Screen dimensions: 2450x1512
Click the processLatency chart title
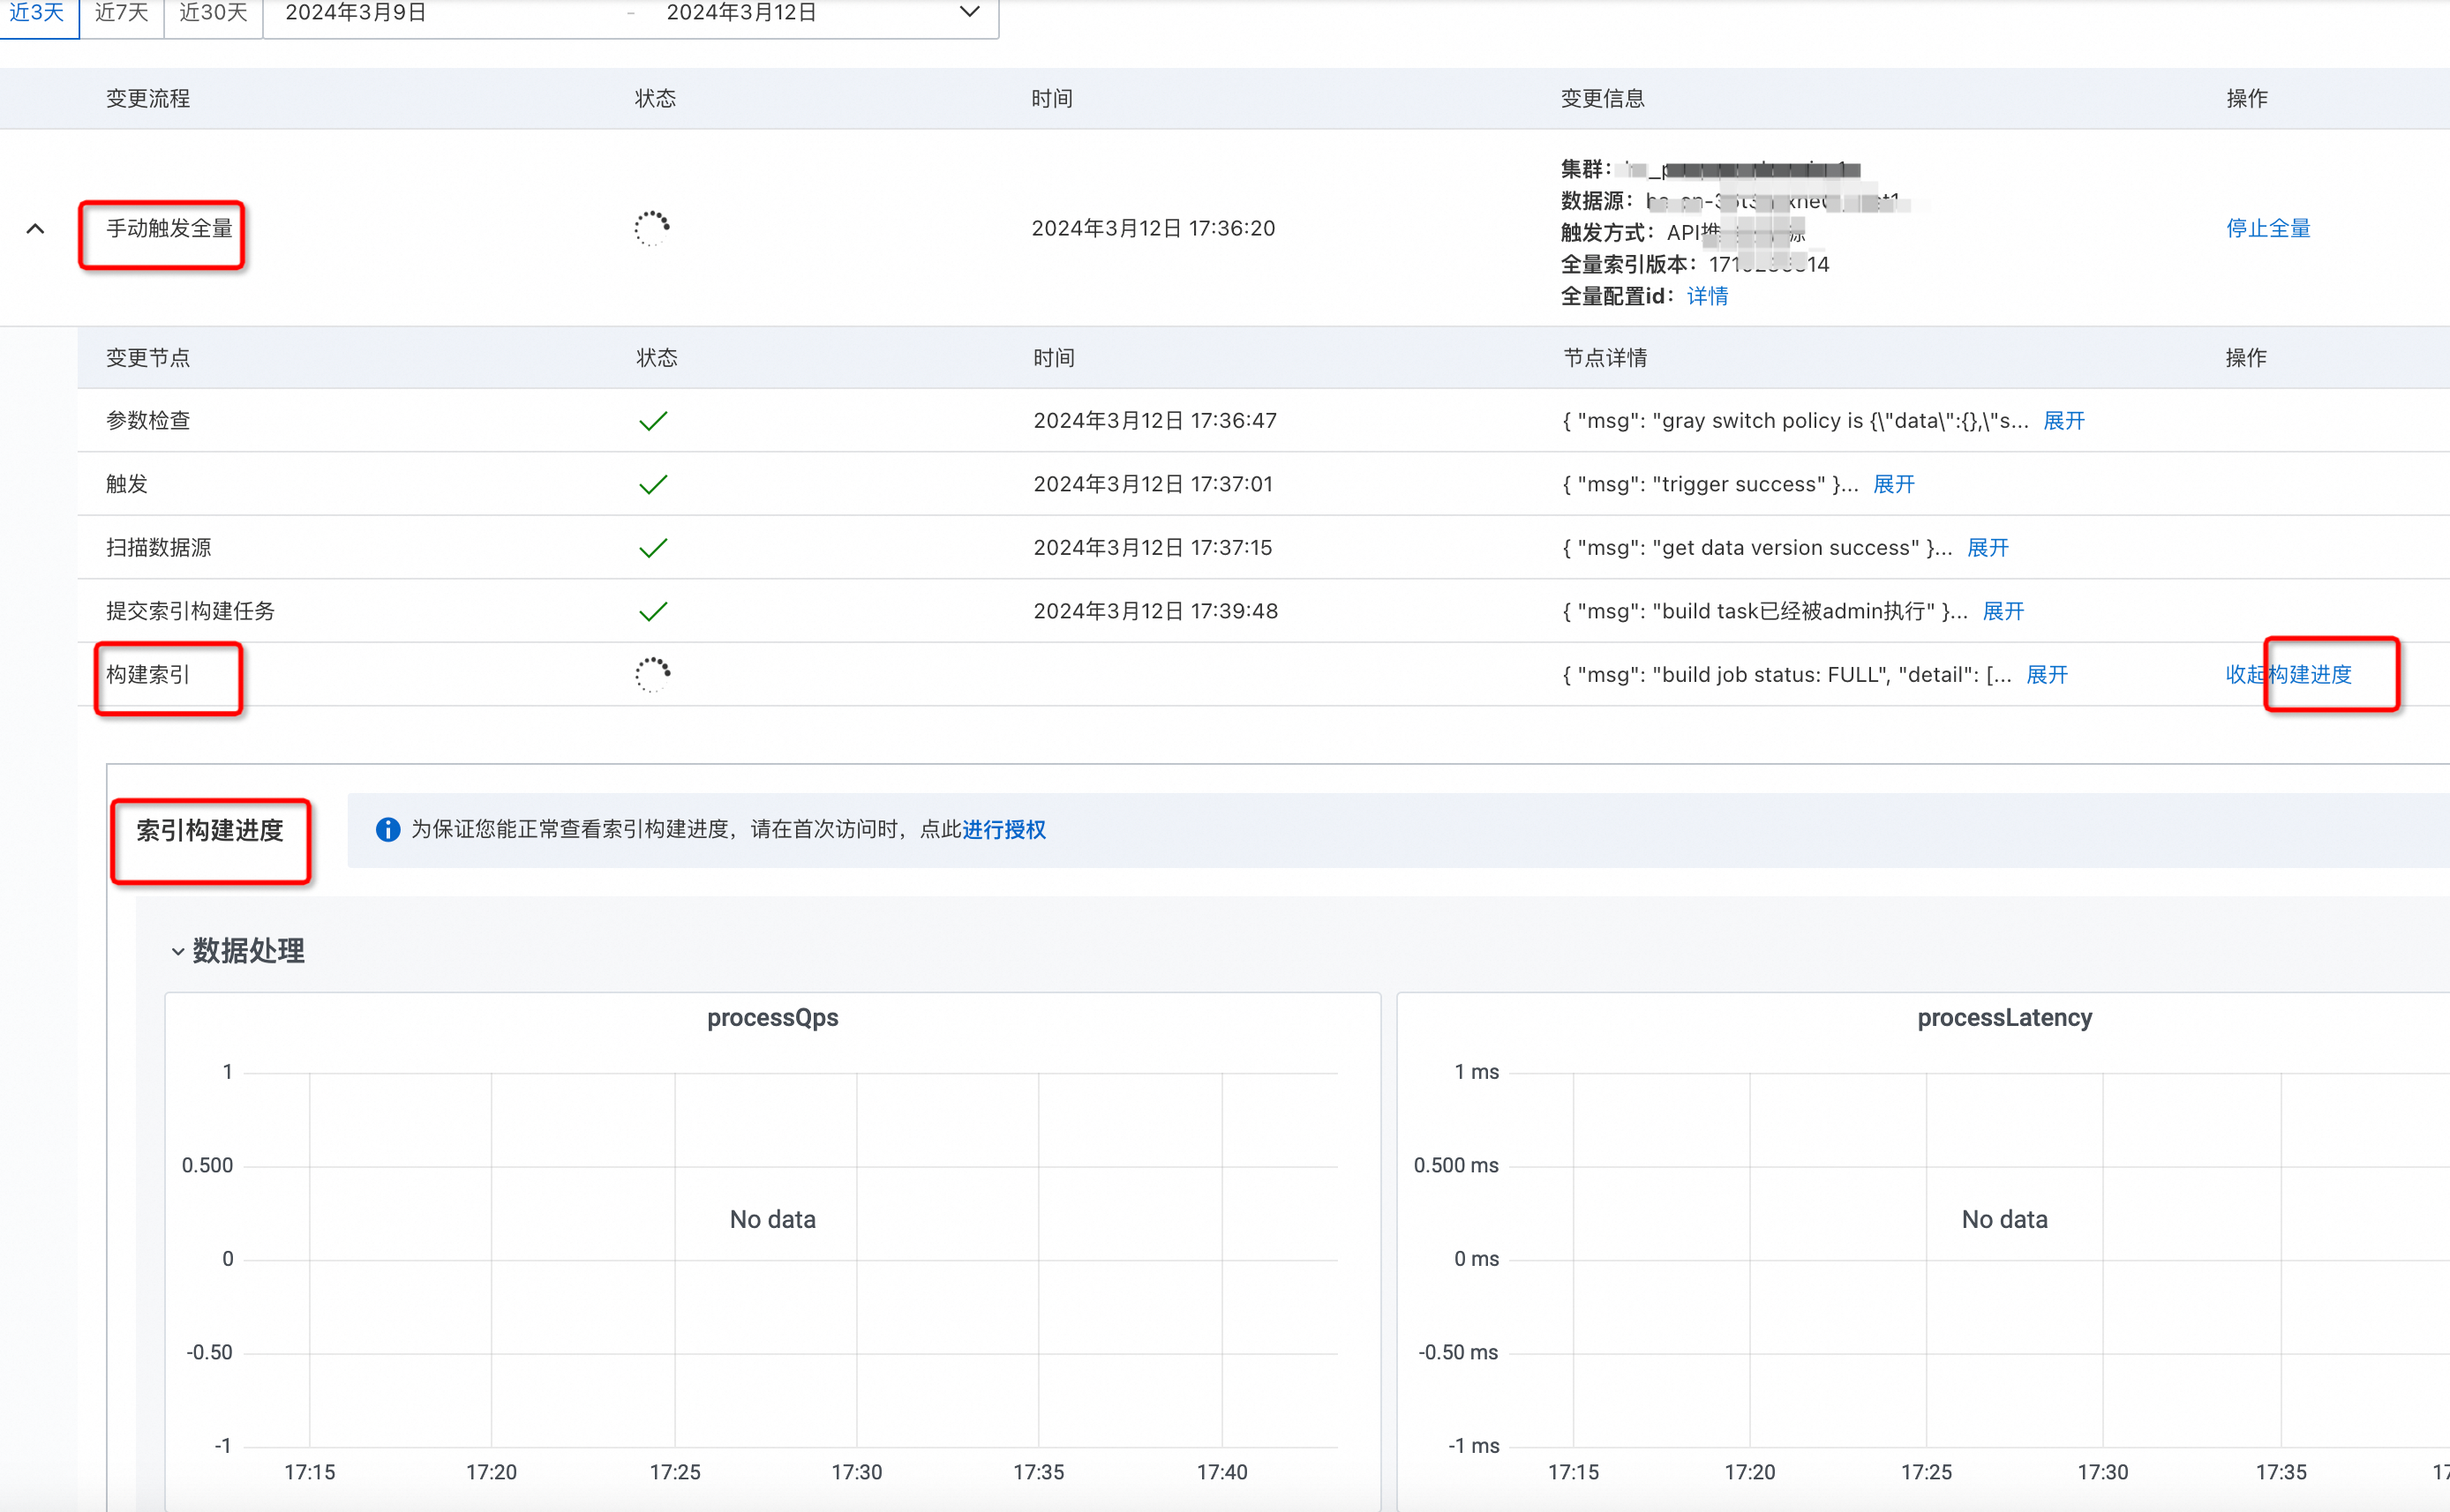point(2003,1018)
